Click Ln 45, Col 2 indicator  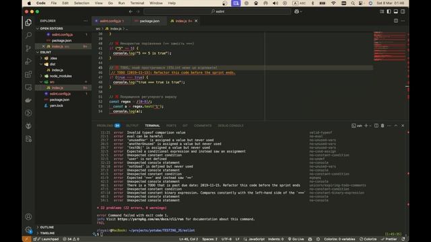[189, 239]
